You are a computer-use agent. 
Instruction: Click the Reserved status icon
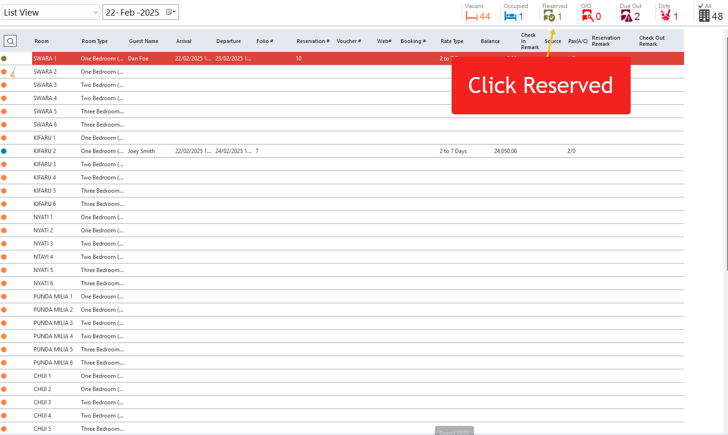click(549, 17)
